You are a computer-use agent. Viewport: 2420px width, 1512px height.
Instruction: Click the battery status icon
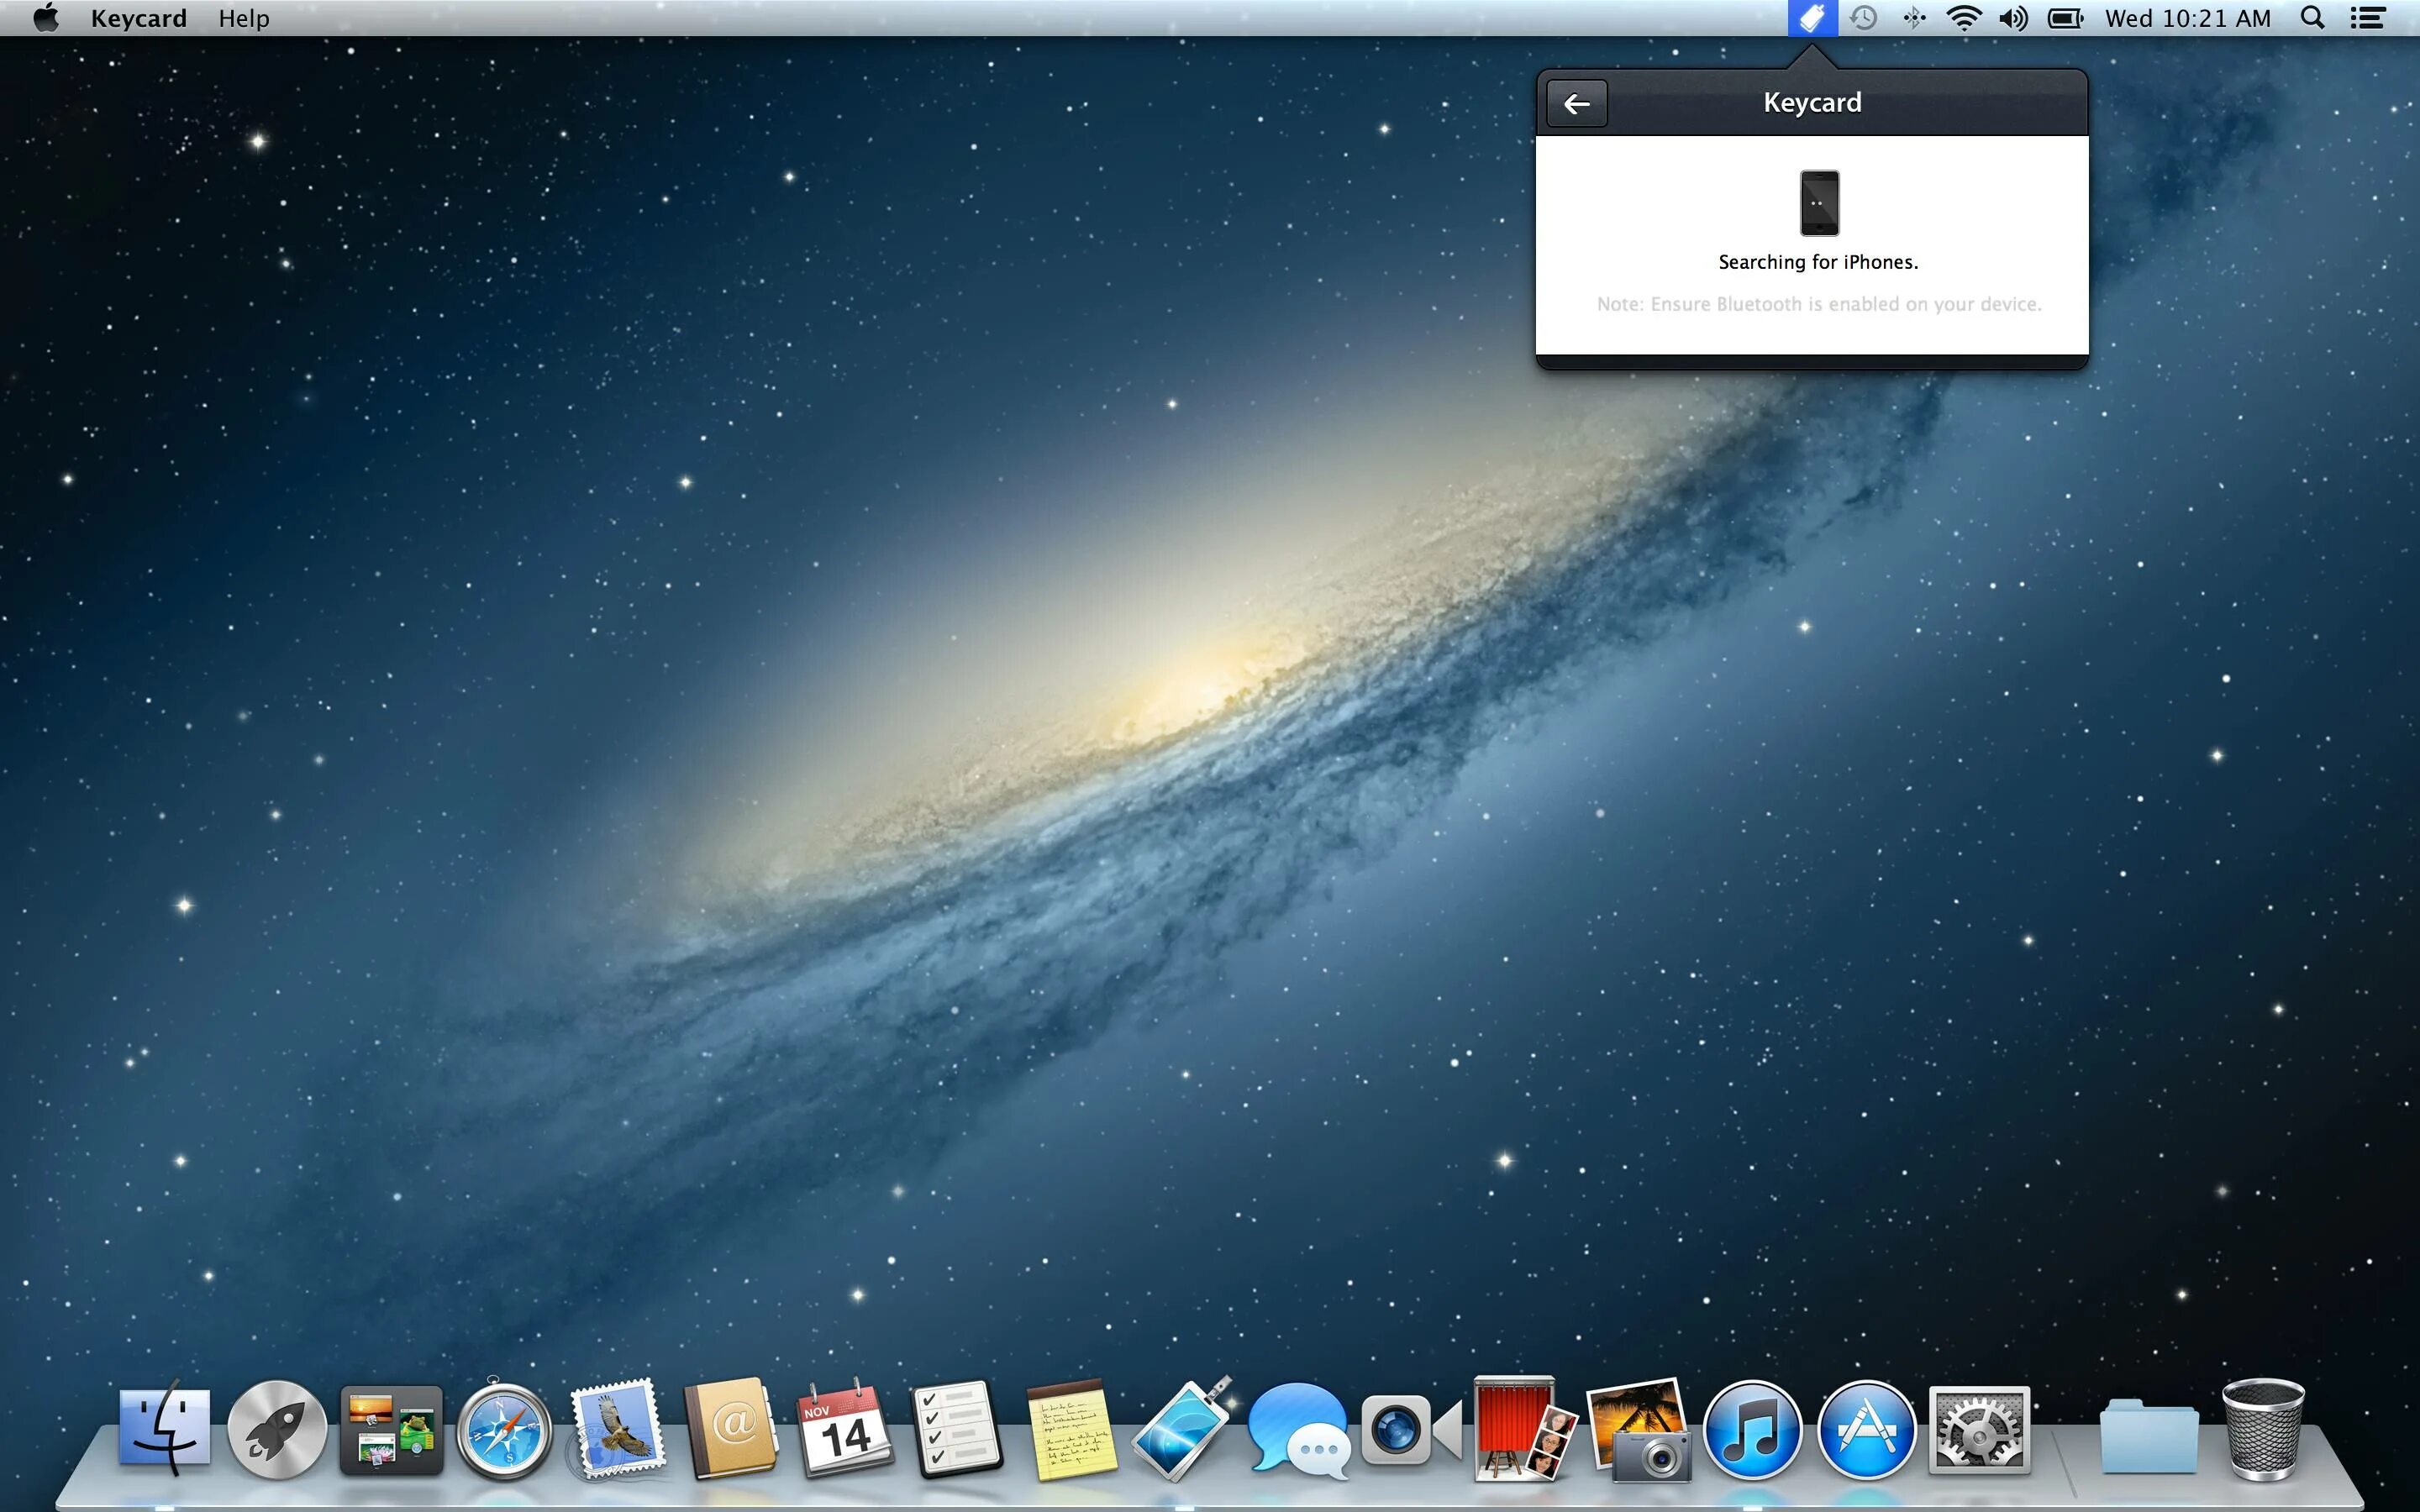(2065, 18)
